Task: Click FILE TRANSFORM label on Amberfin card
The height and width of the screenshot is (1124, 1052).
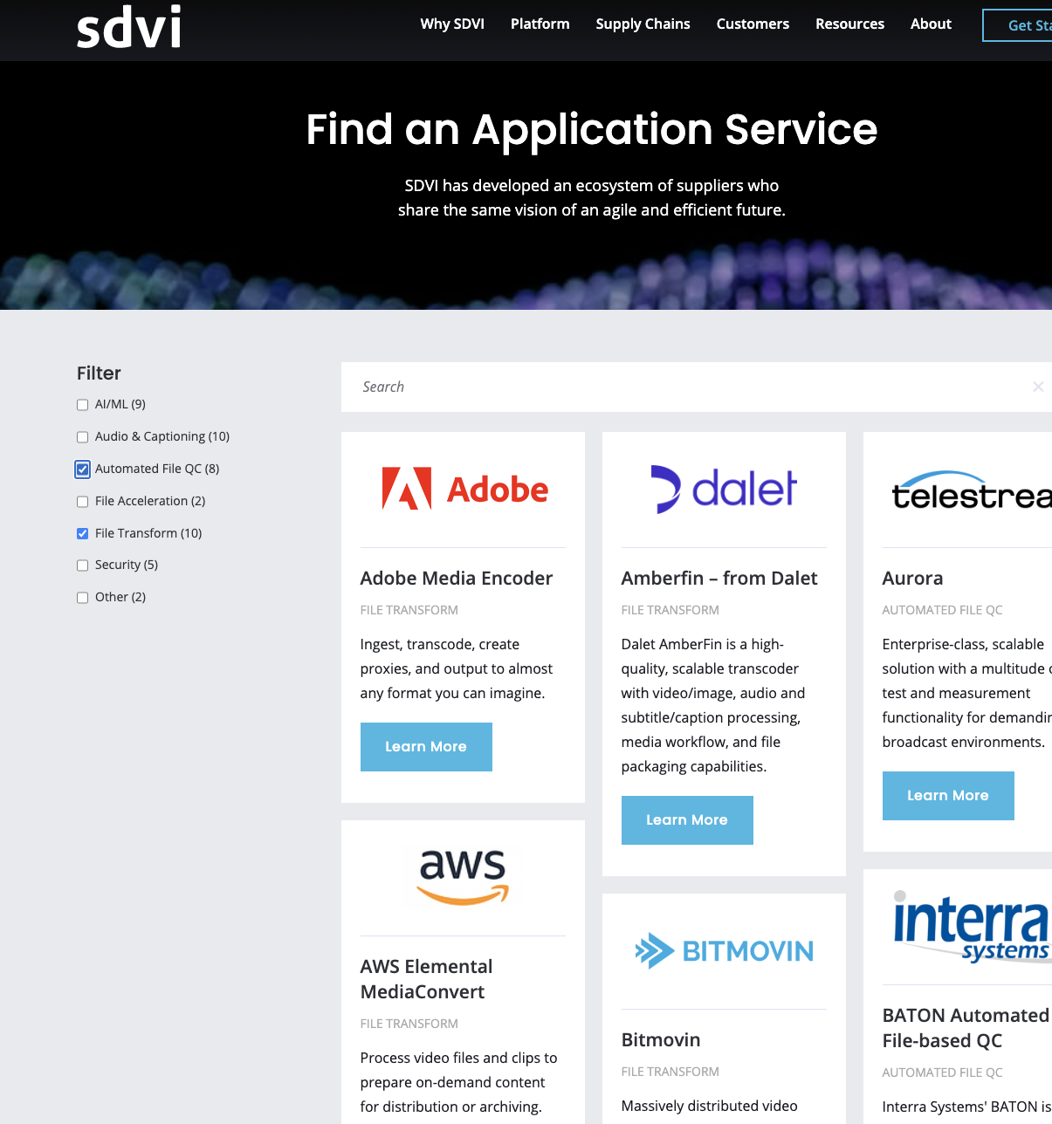Action: pyautogui.click(x=670, y=610)
